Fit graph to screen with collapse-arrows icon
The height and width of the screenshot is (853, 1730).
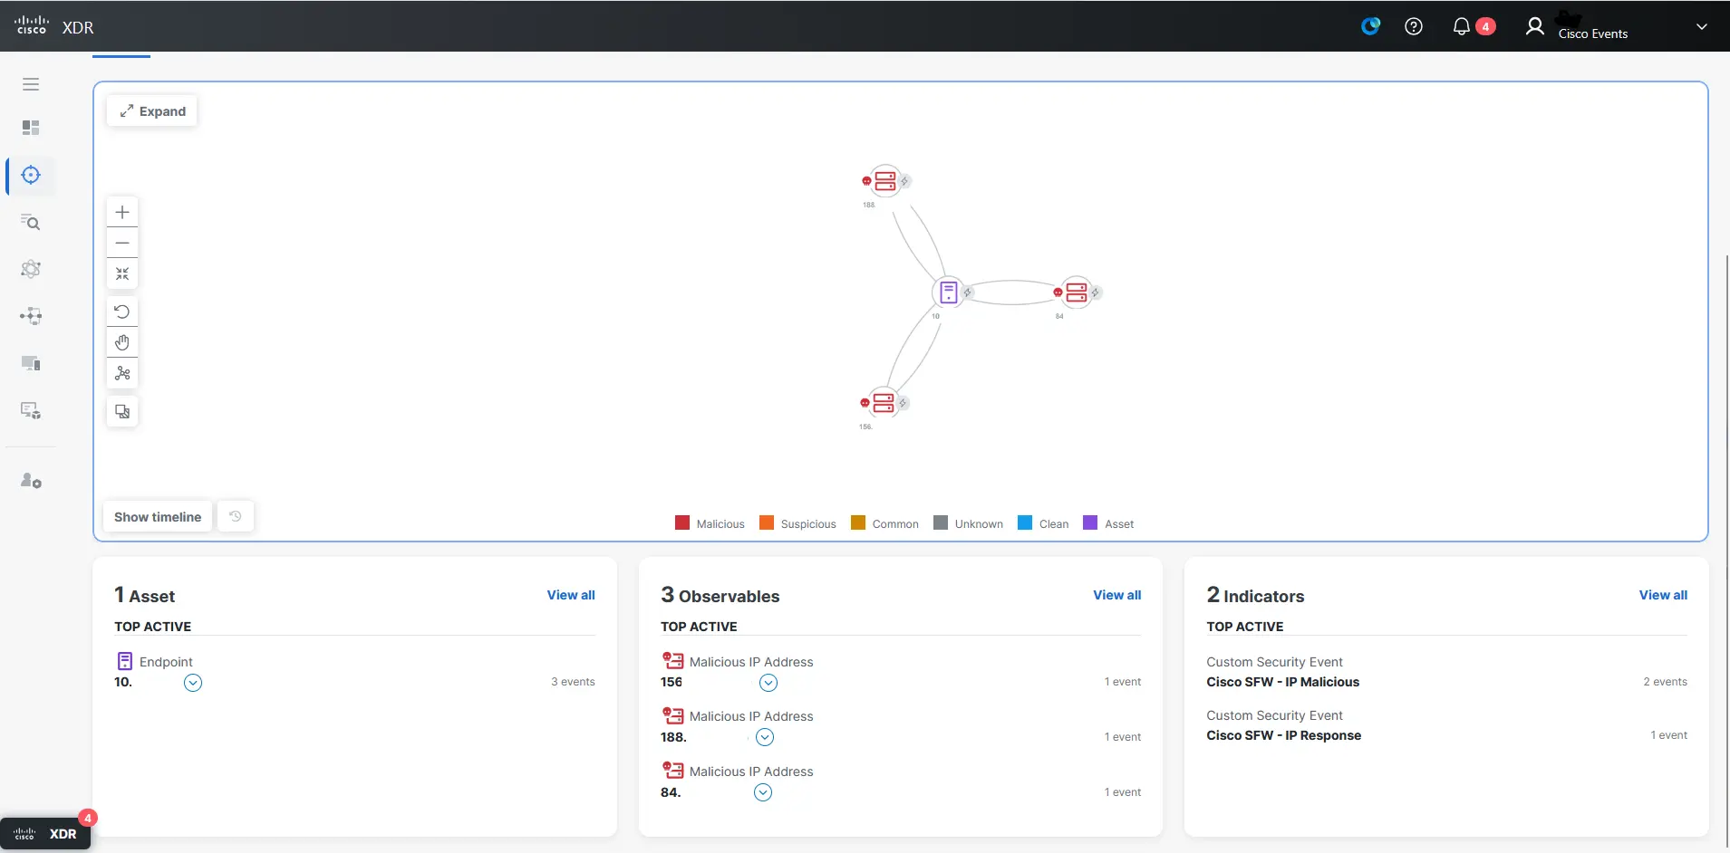pos(121,273)
